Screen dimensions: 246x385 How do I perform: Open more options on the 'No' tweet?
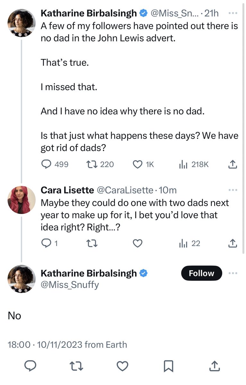pyautogui.click(x=233, y=273)
